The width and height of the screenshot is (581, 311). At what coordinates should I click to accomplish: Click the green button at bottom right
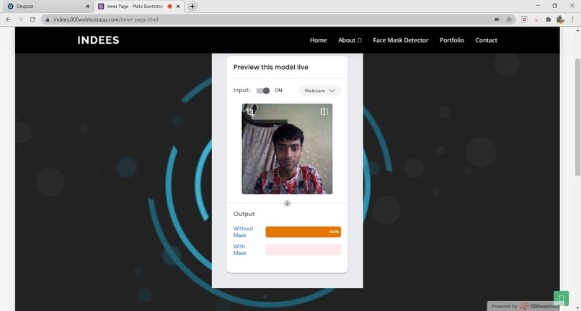click(x=561, y=298)
